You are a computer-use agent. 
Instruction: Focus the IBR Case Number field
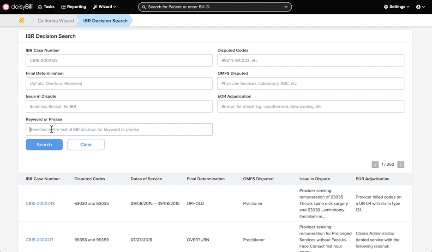[x=119, y=60]
